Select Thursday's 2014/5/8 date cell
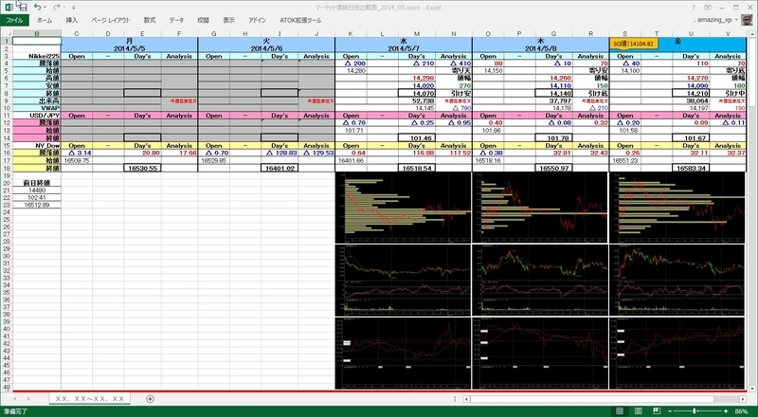The height and width of the screenshot is (417, 758). click(x=540, y=49)
